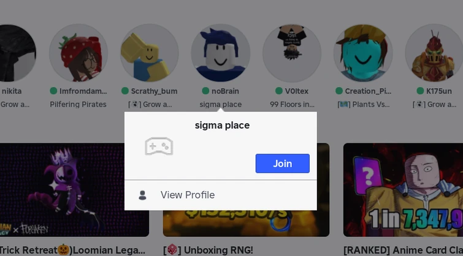Open the Pilfering Pirates game label
Viewport: 463px width, 256px height.
tap(78, 104)
